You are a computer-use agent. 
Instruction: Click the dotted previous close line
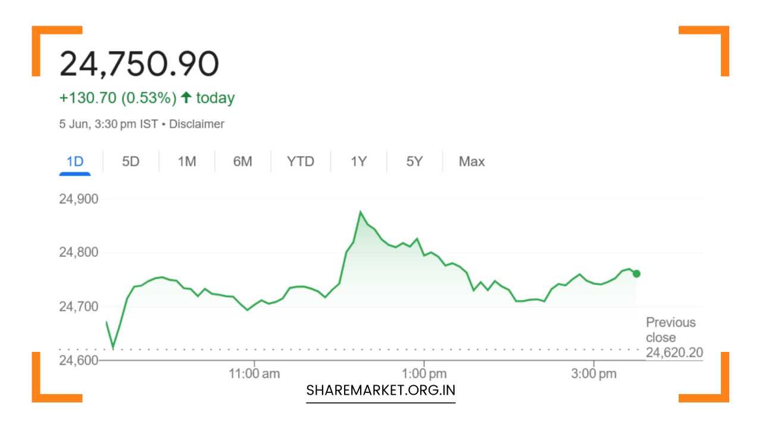coord(357,350)
